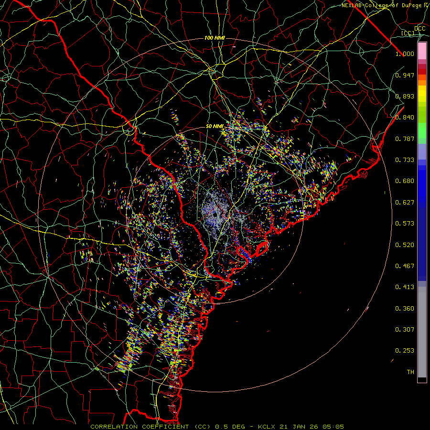Click the CORRELATION COEFFICIENT (CC) caption text
The image size is (430, 430).
[150, 427]
